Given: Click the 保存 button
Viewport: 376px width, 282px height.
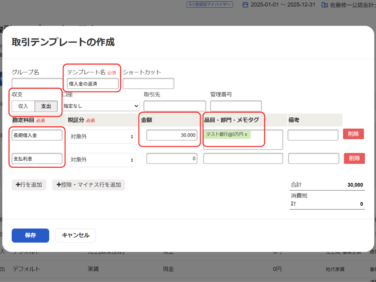Looking at the screenshot, I should pos(30,235).
